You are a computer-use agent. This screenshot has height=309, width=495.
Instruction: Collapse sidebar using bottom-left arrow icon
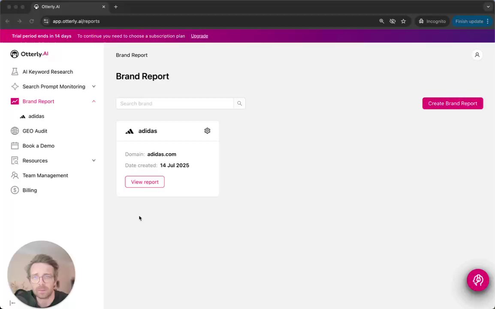12,303
